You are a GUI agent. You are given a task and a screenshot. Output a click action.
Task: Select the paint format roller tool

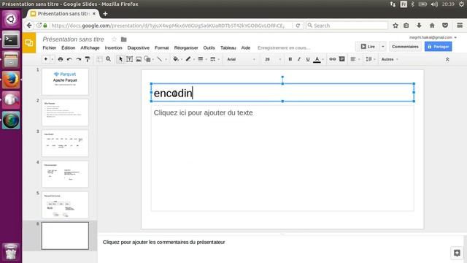(x=88, y=59)
